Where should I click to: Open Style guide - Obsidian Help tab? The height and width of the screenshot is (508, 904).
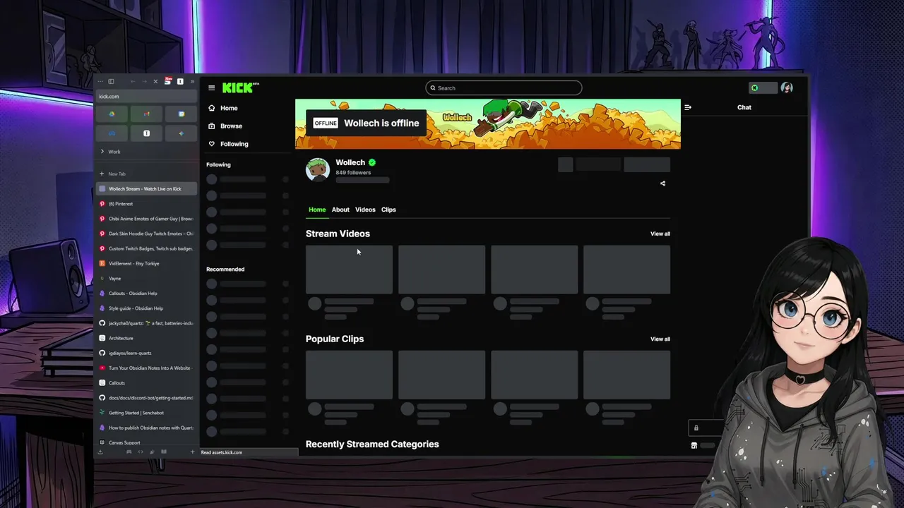pos(146,308)
